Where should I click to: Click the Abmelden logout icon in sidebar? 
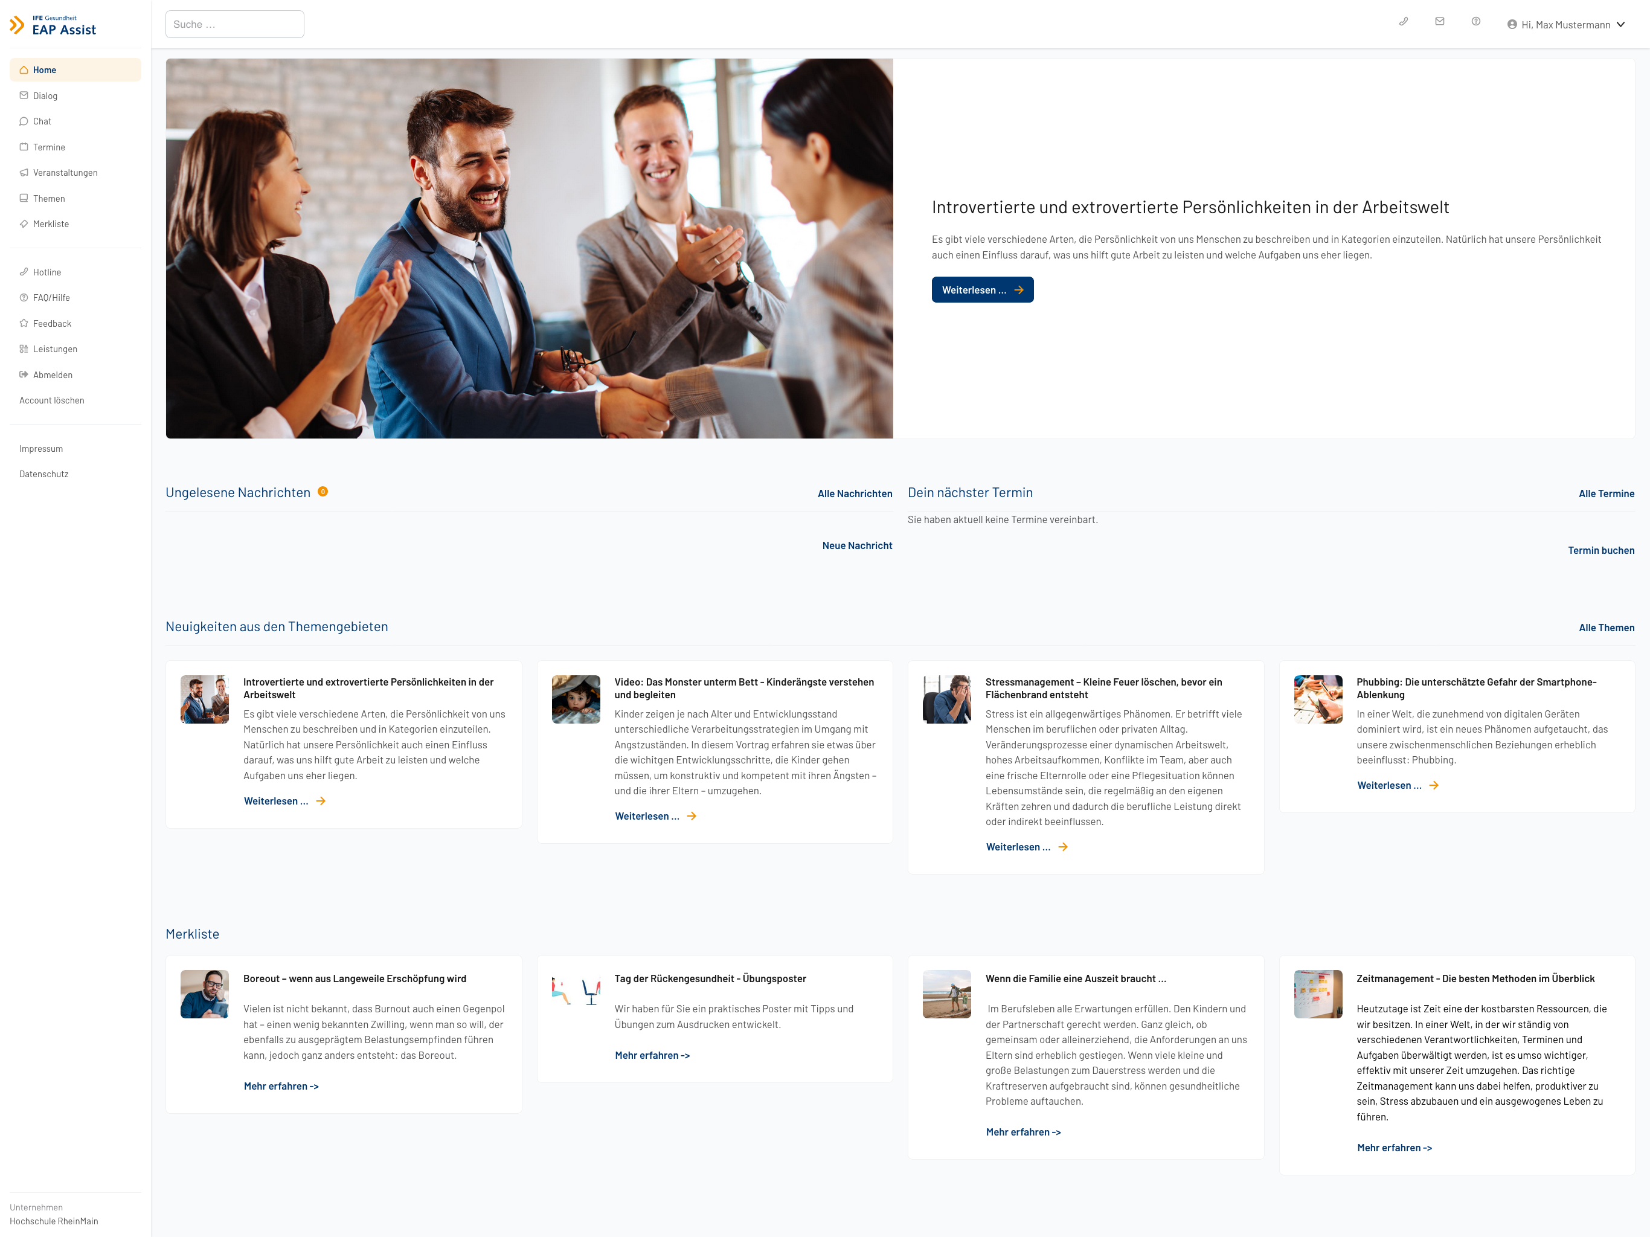pyautogui.click(x=24, y=374)
